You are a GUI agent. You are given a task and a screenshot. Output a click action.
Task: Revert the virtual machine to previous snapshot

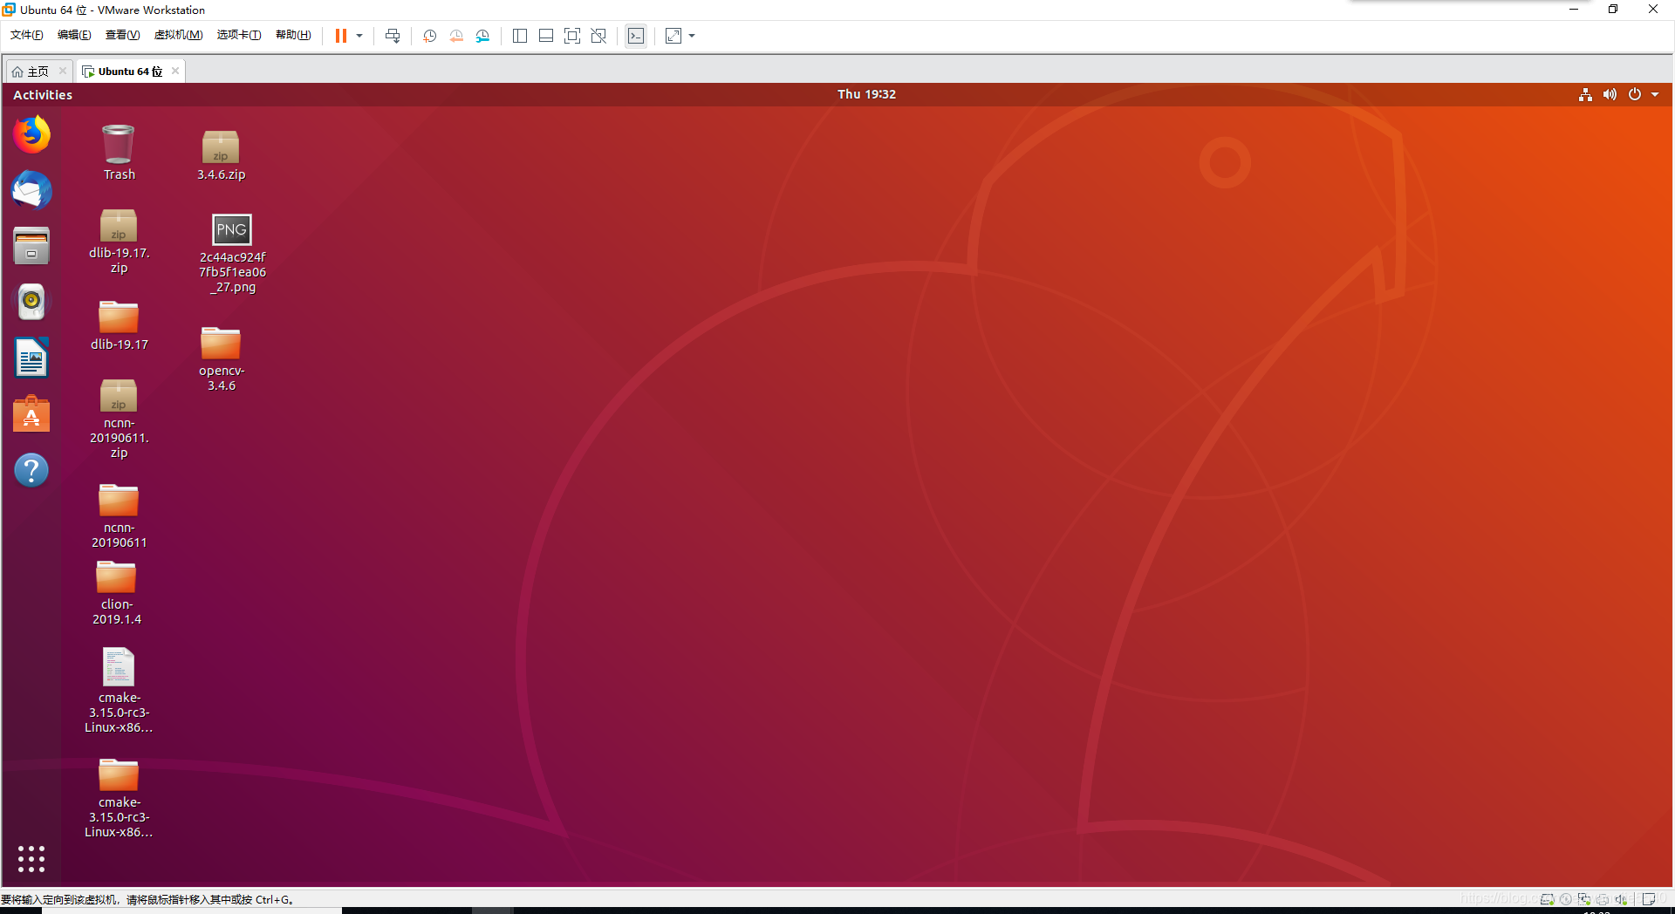456,36
